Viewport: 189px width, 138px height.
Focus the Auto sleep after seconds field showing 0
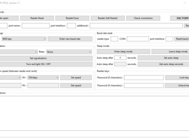[x=120, y=58]
